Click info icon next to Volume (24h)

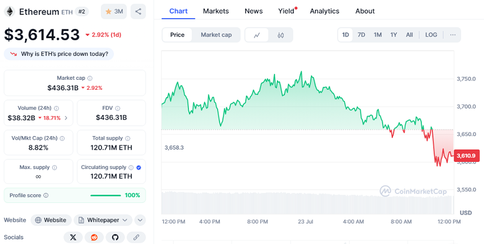click(56, 109)
